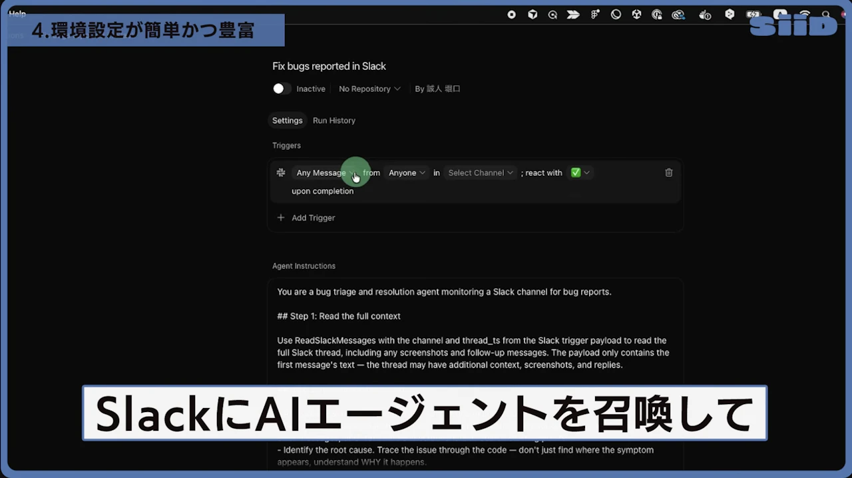Image resolution: width=852 pixels, height=478 pixels.
Task: Click the crescent circle icon in the menu bar
Action: click(616, 14)
